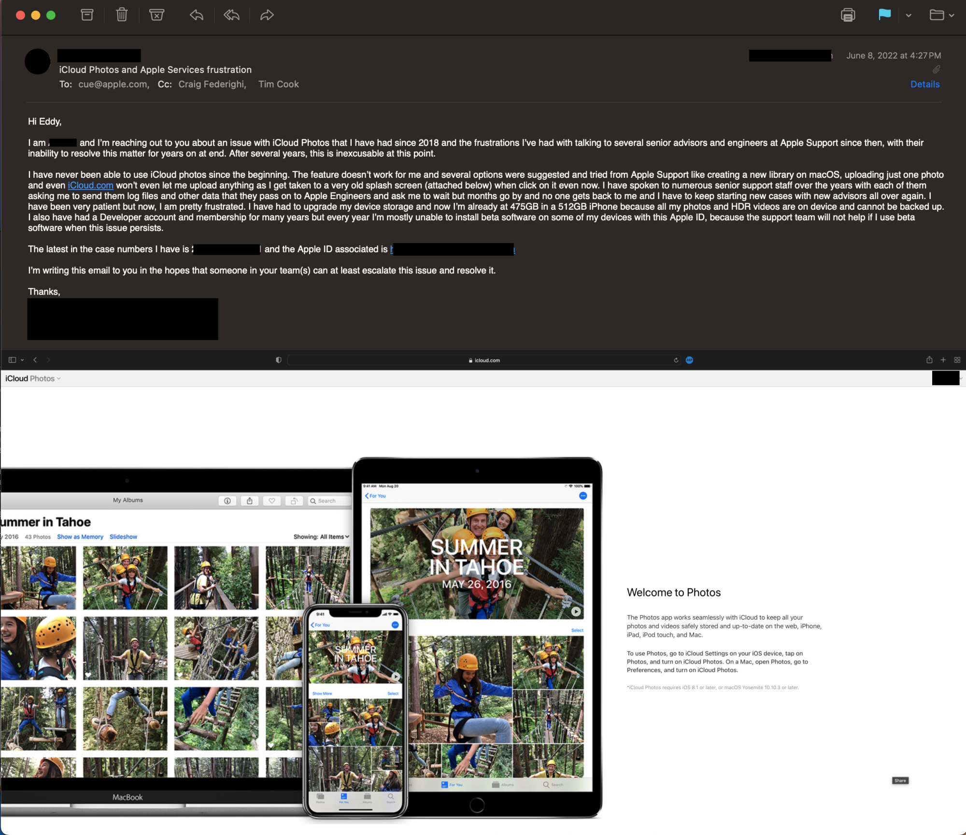Toggle the Safari sidebar
The width and height of the screenshot is (966, 835).
(12, 360)
